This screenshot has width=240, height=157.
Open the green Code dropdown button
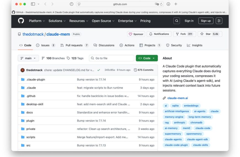(x=147, y=58)
